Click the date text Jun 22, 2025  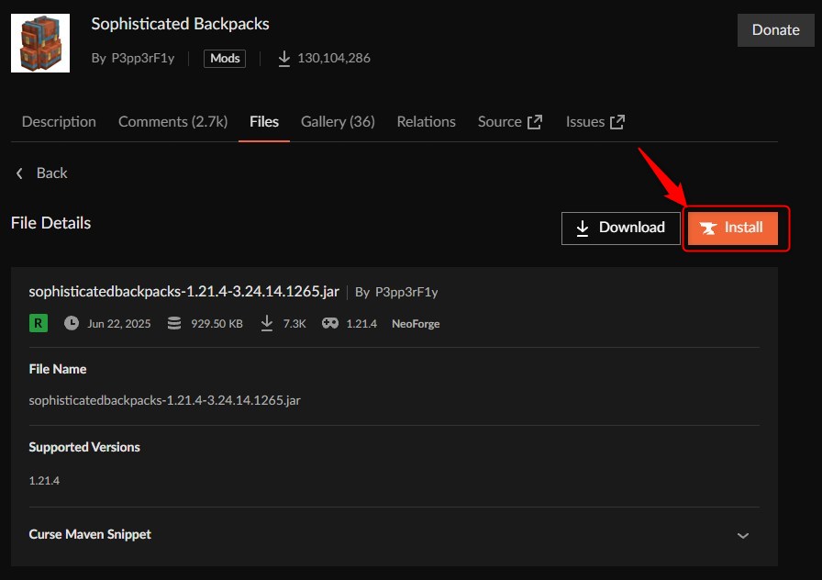[119, 324]
